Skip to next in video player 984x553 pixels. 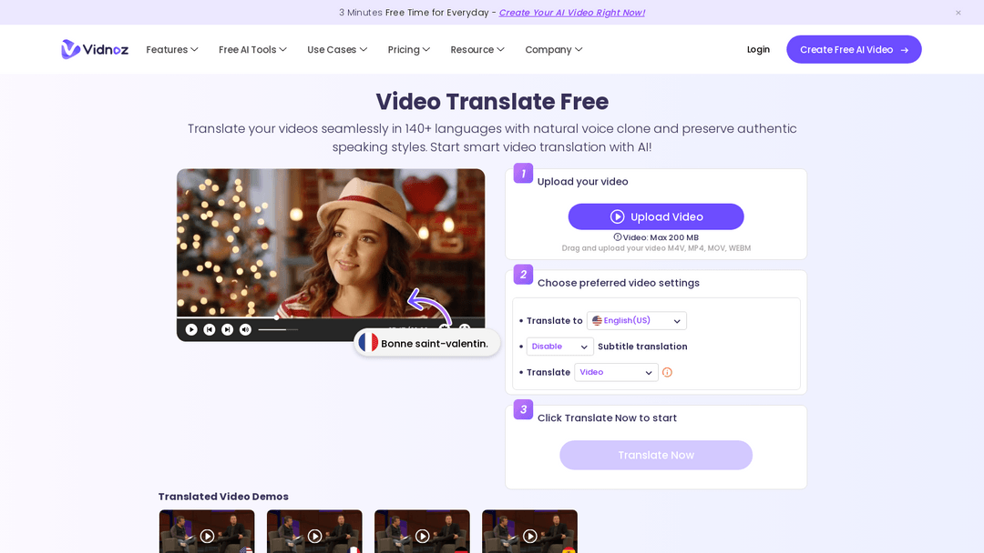coord(228,329)
